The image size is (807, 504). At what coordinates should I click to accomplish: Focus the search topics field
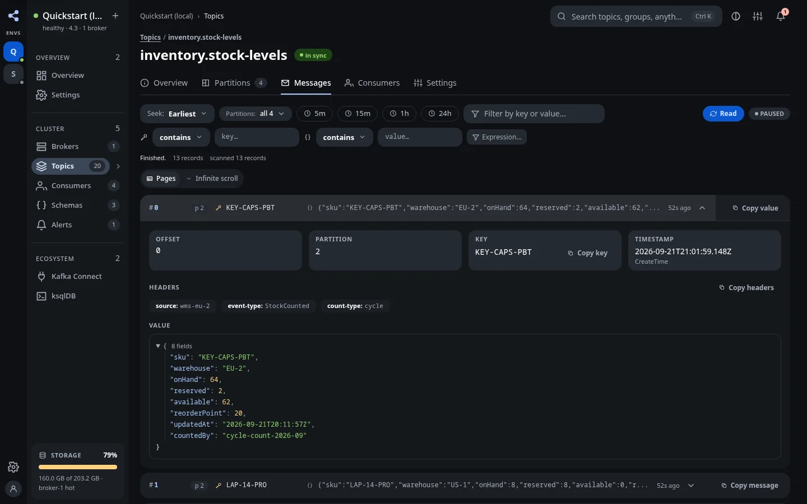(x=636, y=16)
